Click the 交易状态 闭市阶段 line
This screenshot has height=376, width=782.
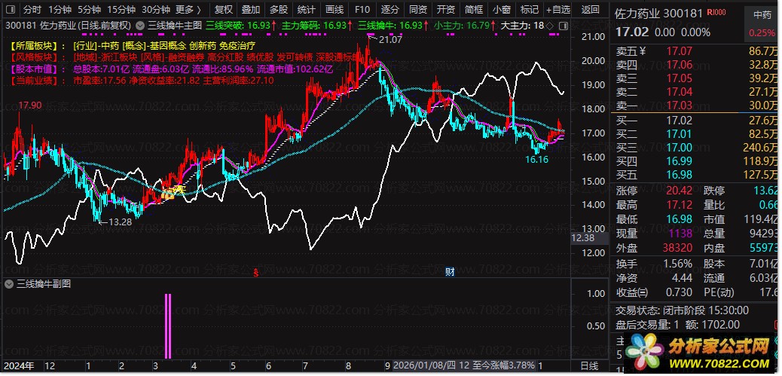[683, 310]
